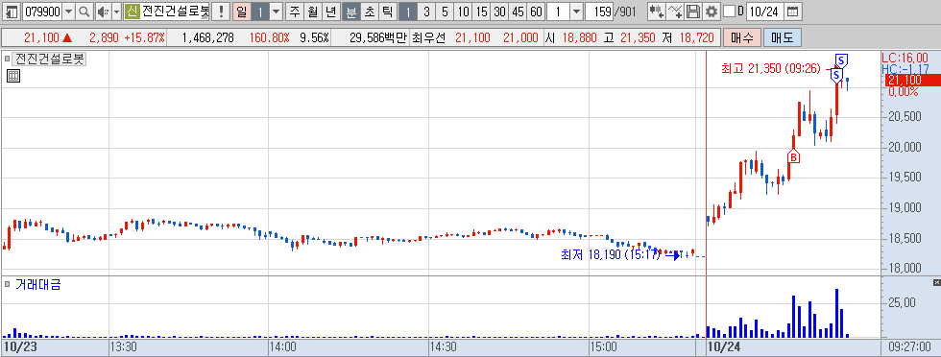This screenshot has width=941, height=357.
Task: Select 45-minute interval button
Action: 518,12
